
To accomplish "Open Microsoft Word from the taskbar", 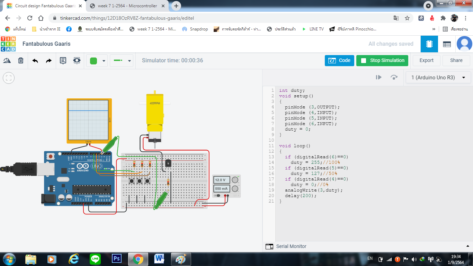I will (159, 259).
